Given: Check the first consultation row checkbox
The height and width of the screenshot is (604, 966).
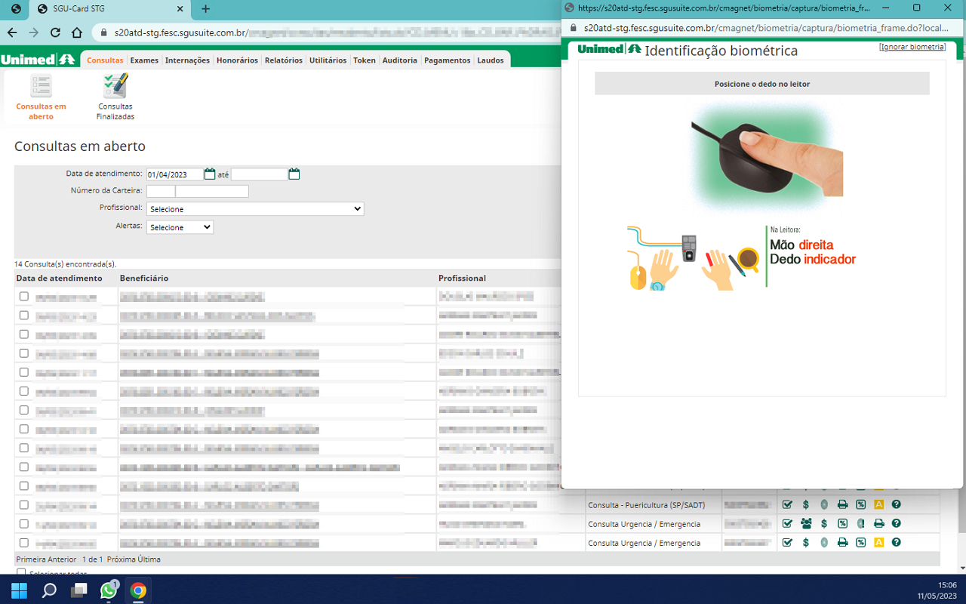Looking at the screenshot, I should 24,297.
